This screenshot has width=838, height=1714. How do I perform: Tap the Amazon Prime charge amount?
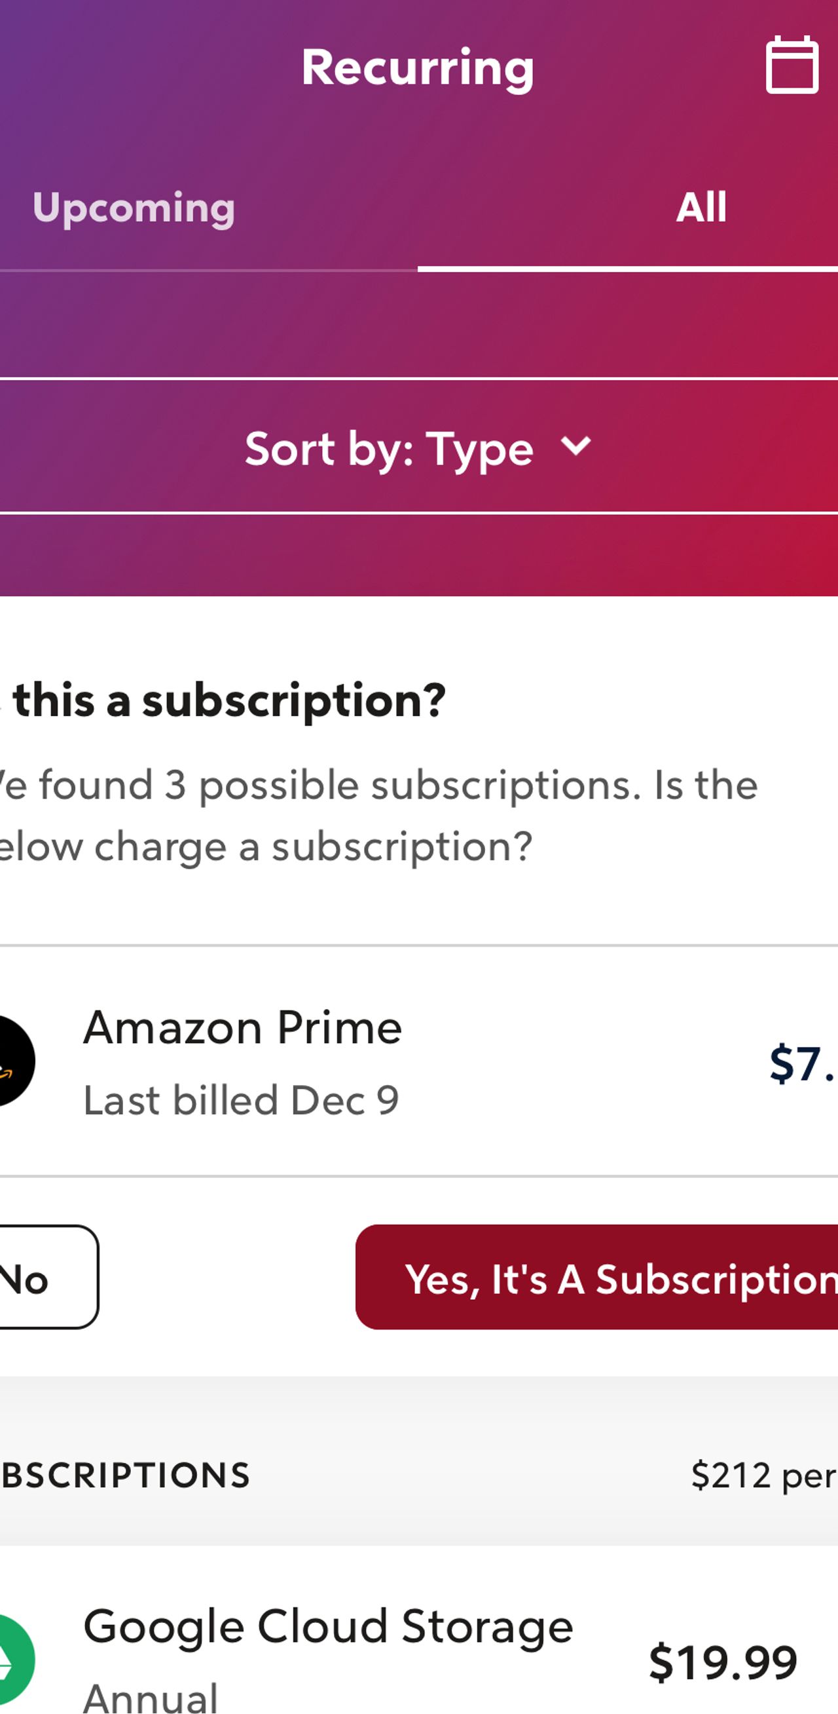(x=801, y=1063)
